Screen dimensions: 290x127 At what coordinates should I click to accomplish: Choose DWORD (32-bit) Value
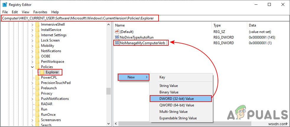click(x=180, y=99)
